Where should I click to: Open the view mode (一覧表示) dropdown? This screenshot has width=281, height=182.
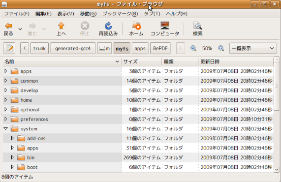(x=253, y=48)
